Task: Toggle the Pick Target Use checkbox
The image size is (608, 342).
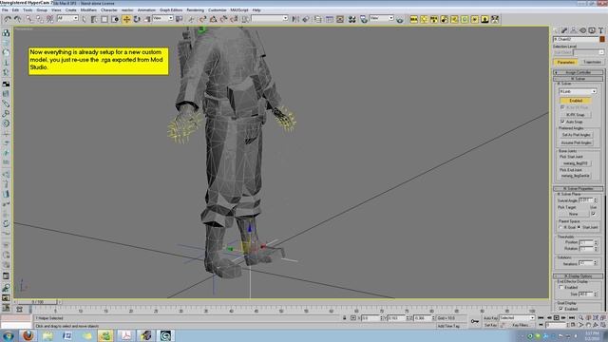Action: (x=593, y=214)
